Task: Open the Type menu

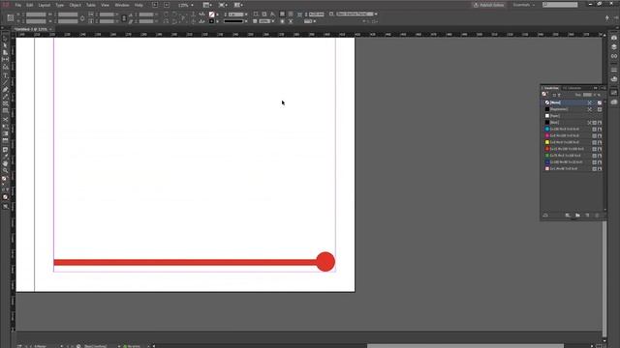Action: click(x=60, y=5)
